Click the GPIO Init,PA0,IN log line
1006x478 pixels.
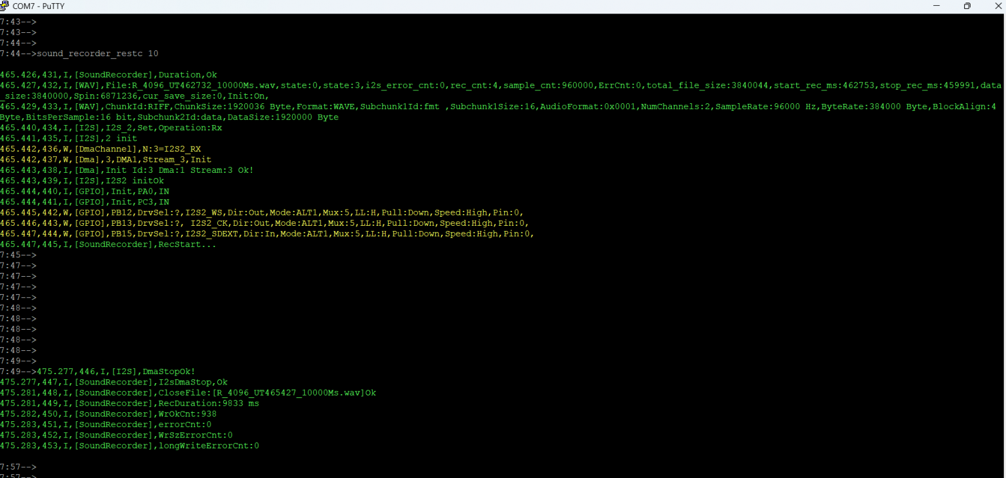click(84, 192)
